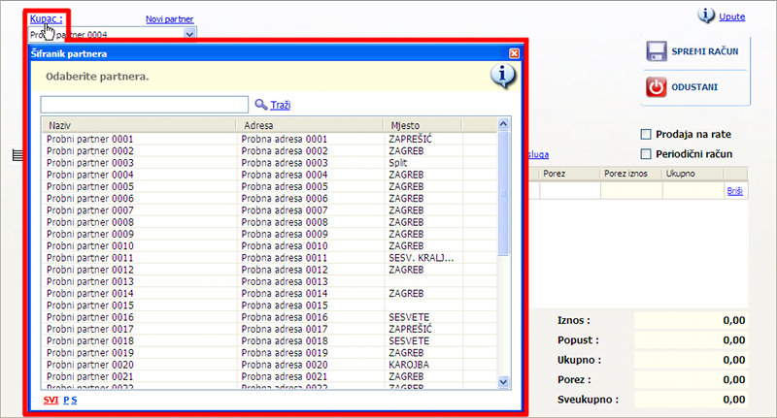
Task: Click the floppy disk Spremi račun icon
Action: 656,51
